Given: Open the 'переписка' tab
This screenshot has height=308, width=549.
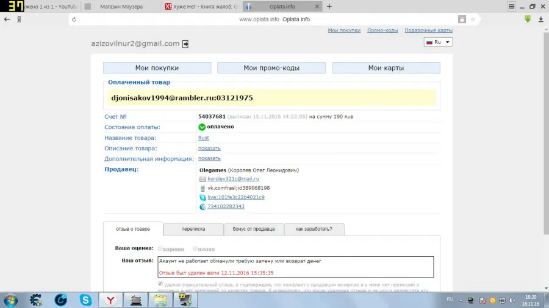Looking at the screenshot, I should [193, 229].
